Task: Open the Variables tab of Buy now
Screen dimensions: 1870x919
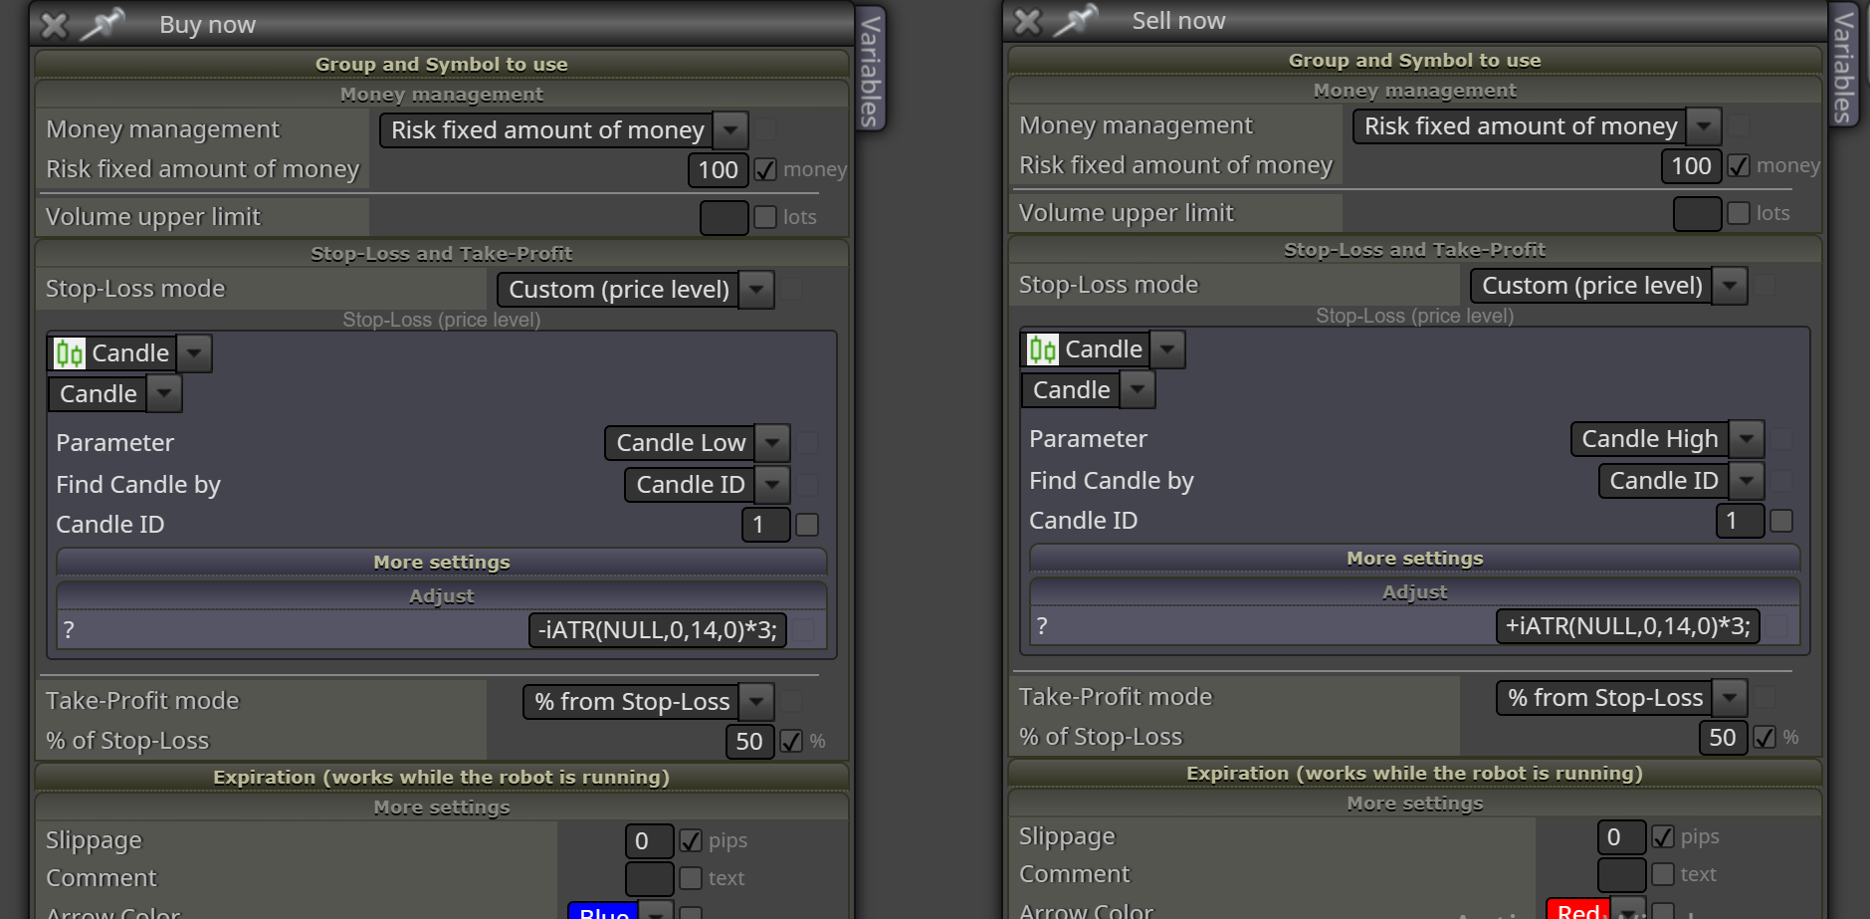Action: pyautogui.click(x=871, y=70)
